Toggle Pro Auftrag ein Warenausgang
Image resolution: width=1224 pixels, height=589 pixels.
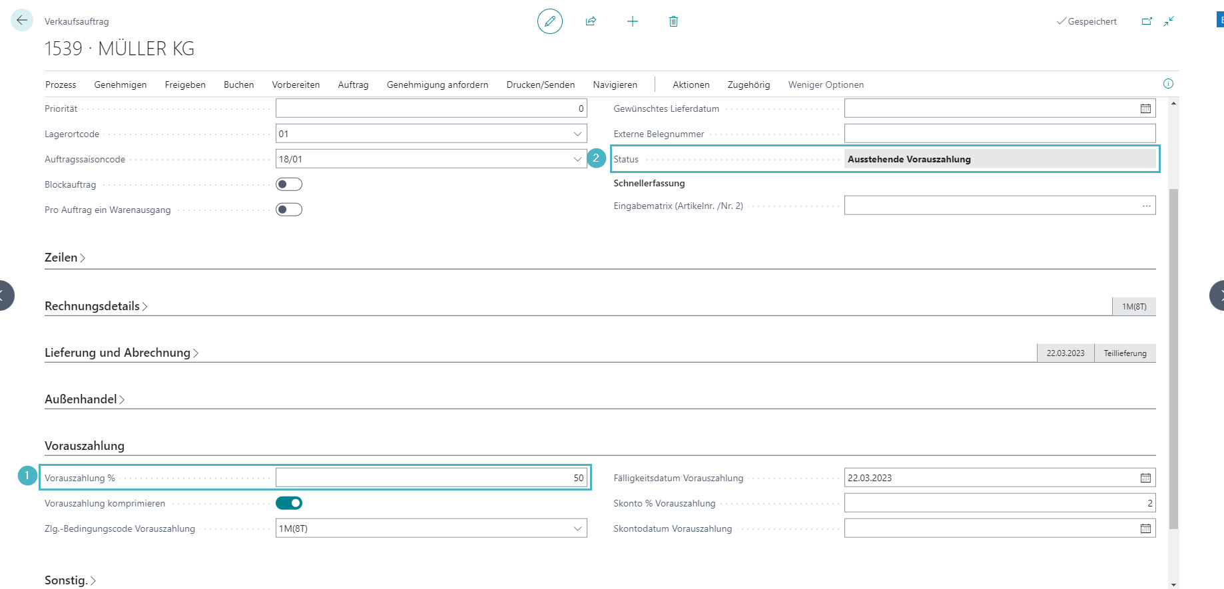point(289,210)
